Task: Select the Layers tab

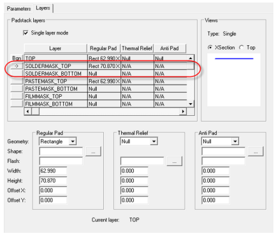Action: [43, 8]
